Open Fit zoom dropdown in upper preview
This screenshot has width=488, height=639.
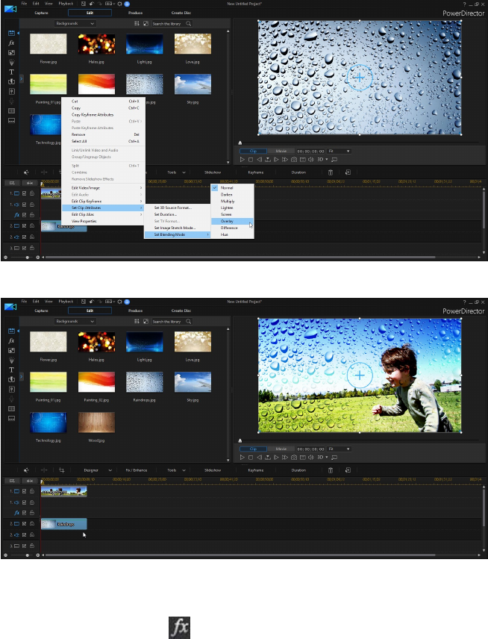click(339, 151)
